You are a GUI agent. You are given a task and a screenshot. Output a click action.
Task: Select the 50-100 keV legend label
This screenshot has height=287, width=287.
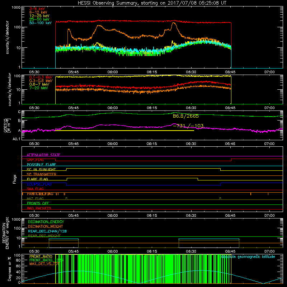[41, 23]
